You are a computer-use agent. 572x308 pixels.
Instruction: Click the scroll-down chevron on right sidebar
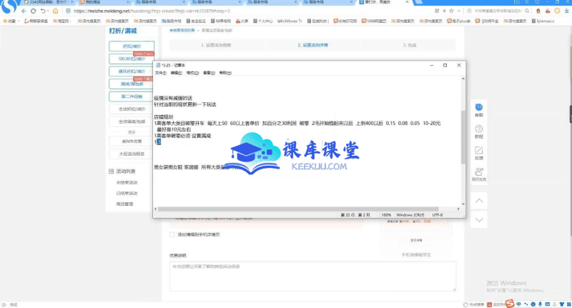(479, 220)
